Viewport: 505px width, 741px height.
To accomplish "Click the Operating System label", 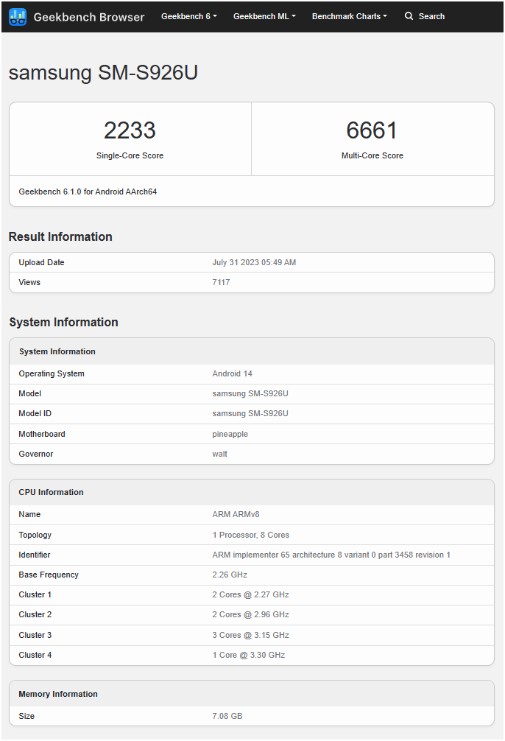I will 52,373.
